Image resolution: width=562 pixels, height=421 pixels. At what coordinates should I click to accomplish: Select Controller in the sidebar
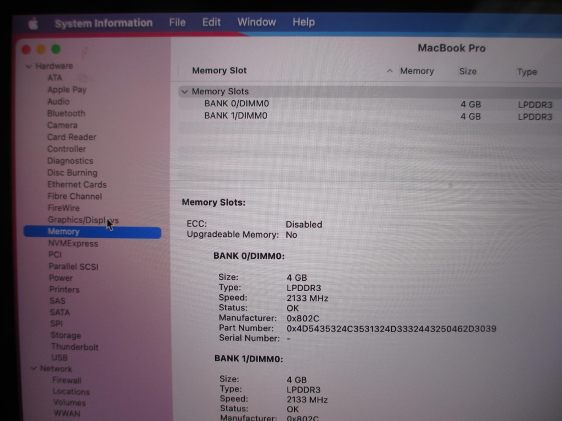pyautogui.click(x=66, y=149)
